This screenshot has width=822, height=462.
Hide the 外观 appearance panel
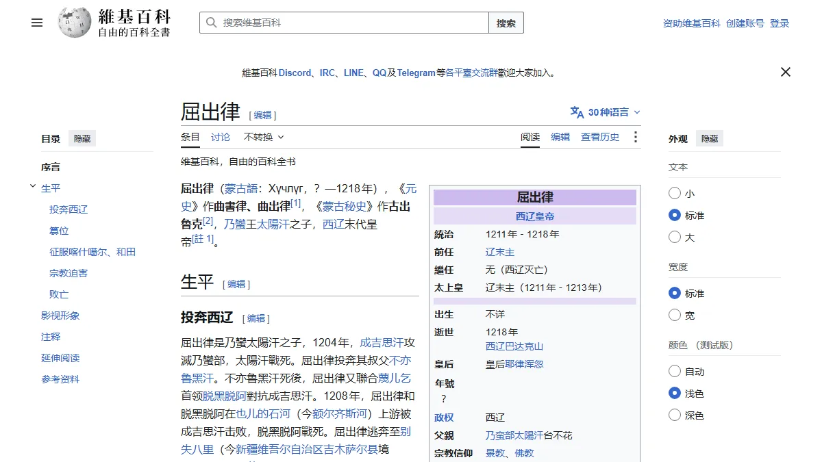(710, 139)
